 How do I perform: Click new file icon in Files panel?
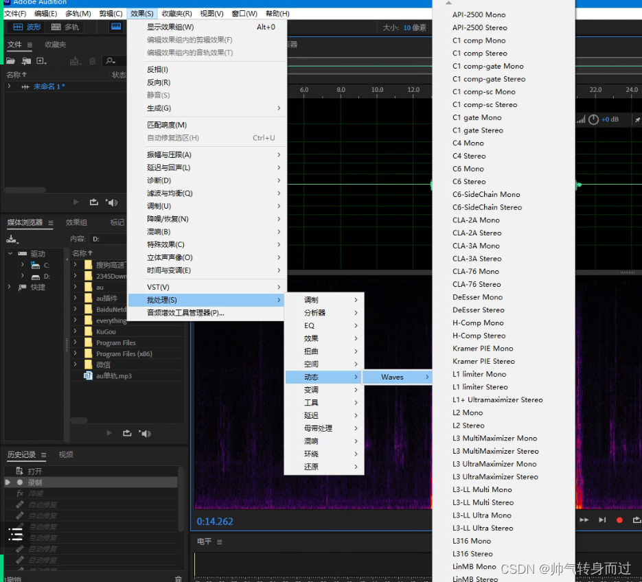tap(41, 61)
